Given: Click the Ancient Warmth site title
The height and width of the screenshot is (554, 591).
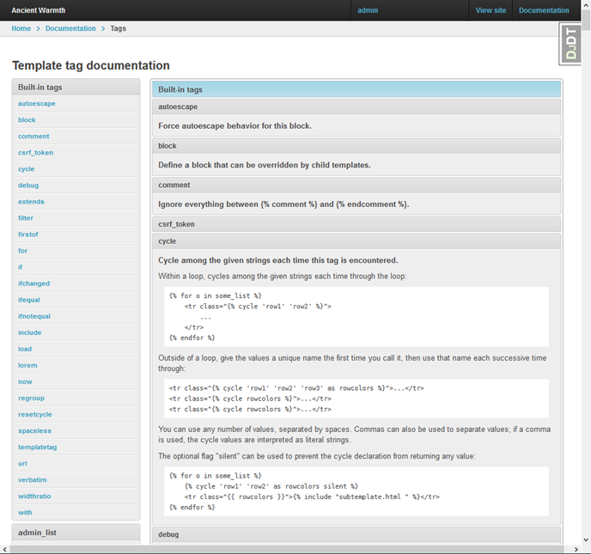Looking at the screenshot, I should 38,10.
